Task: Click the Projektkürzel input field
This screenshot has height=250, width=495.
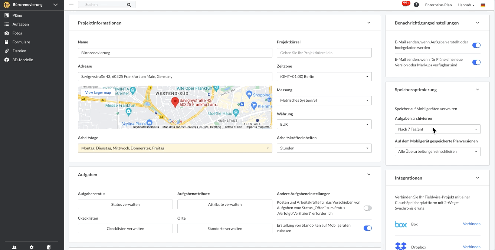Action: [324, 53]
